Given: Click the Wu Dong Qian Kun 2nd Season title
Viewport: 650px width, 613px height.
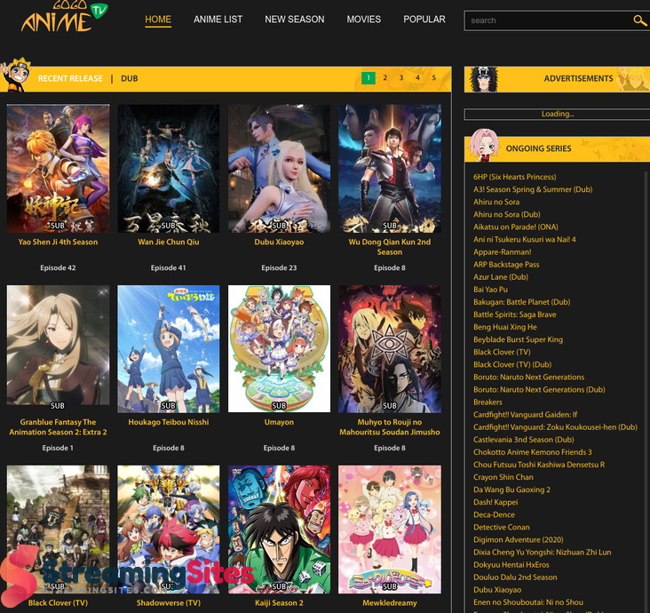Looking at the screenshot, I should tap(390, 247).
